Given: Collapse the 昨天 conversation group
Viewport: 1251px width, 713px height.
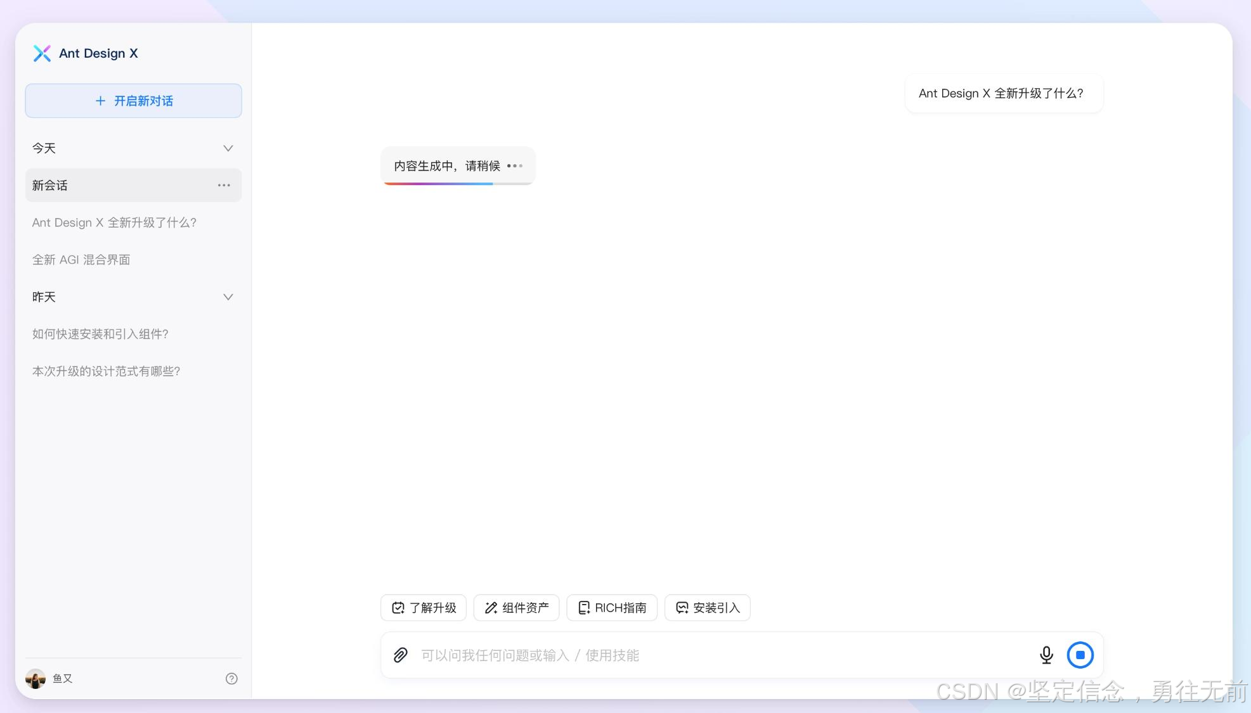Looking at the screenshot, I should tap(228, 297).
